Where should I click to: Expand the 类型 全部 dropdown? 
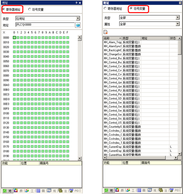pyautogui.click(x=178, y=18)
